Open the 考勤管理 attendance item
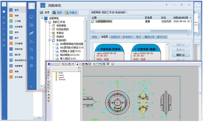The image size is (203, 122). [18, 66]
